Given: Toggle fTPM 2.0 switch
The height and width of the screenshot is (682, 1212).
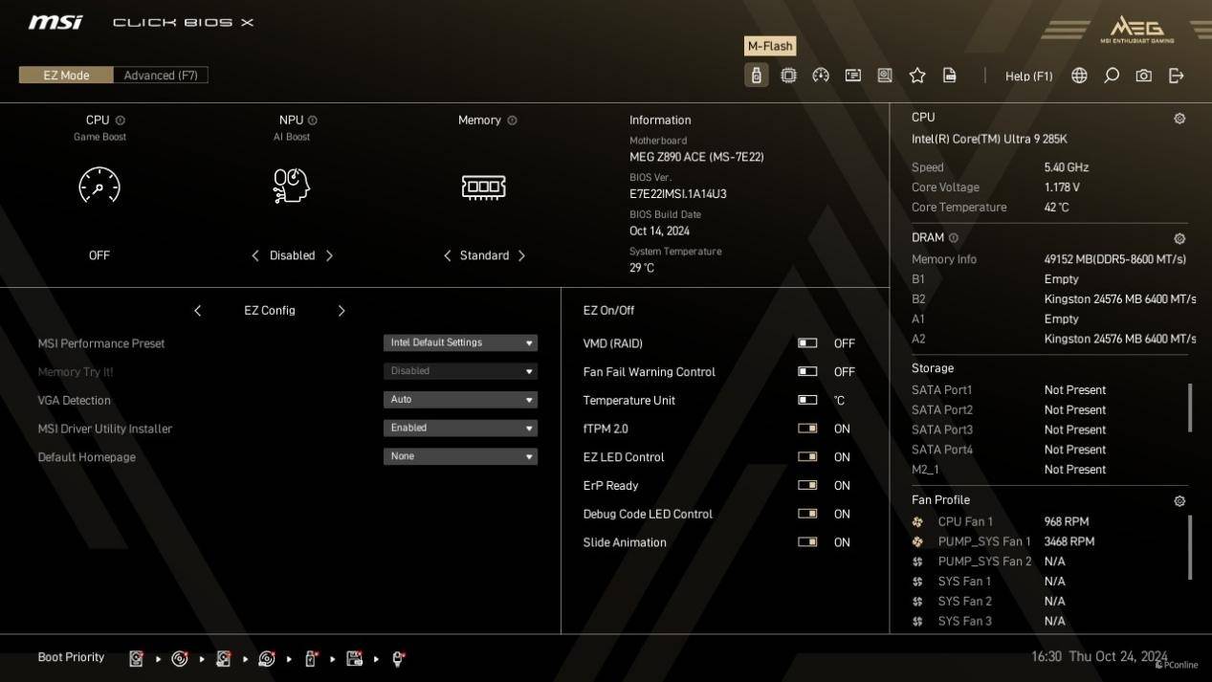Looking at the screenshot, I should (807, 429).
